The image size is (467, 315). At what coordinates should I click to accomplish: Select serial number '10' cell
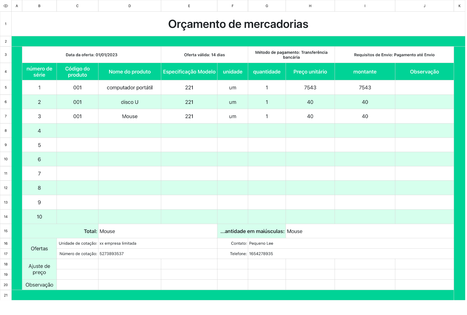tap(39, 217)
